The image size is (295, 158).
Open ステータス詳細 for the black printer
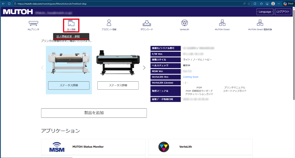[x=118, y=85]
